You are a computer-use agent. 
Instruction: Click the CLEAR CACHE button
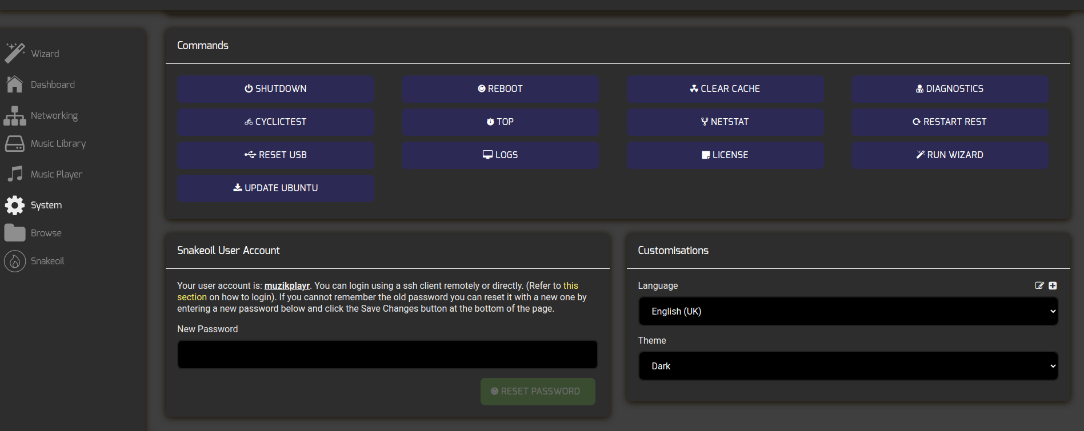coord(725,88)
